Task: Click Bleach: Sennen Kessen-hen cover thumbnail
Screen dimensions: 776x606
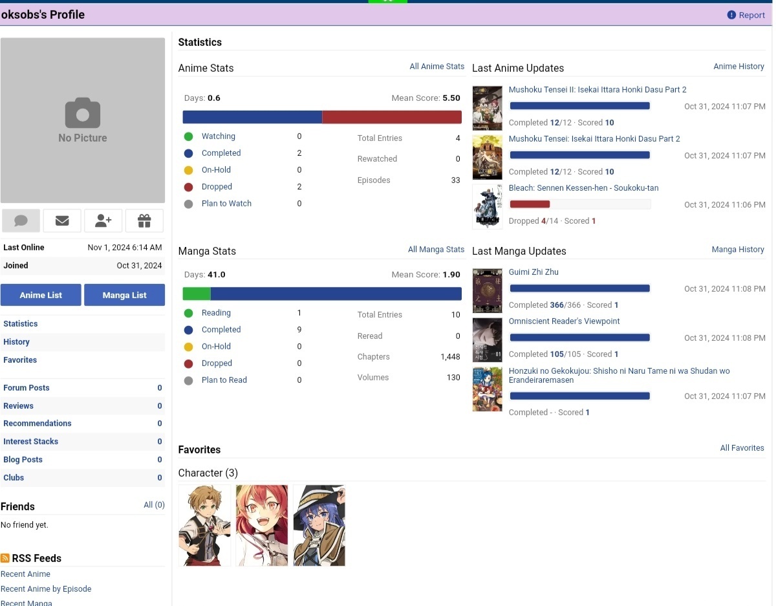Action: pos(487,206)
